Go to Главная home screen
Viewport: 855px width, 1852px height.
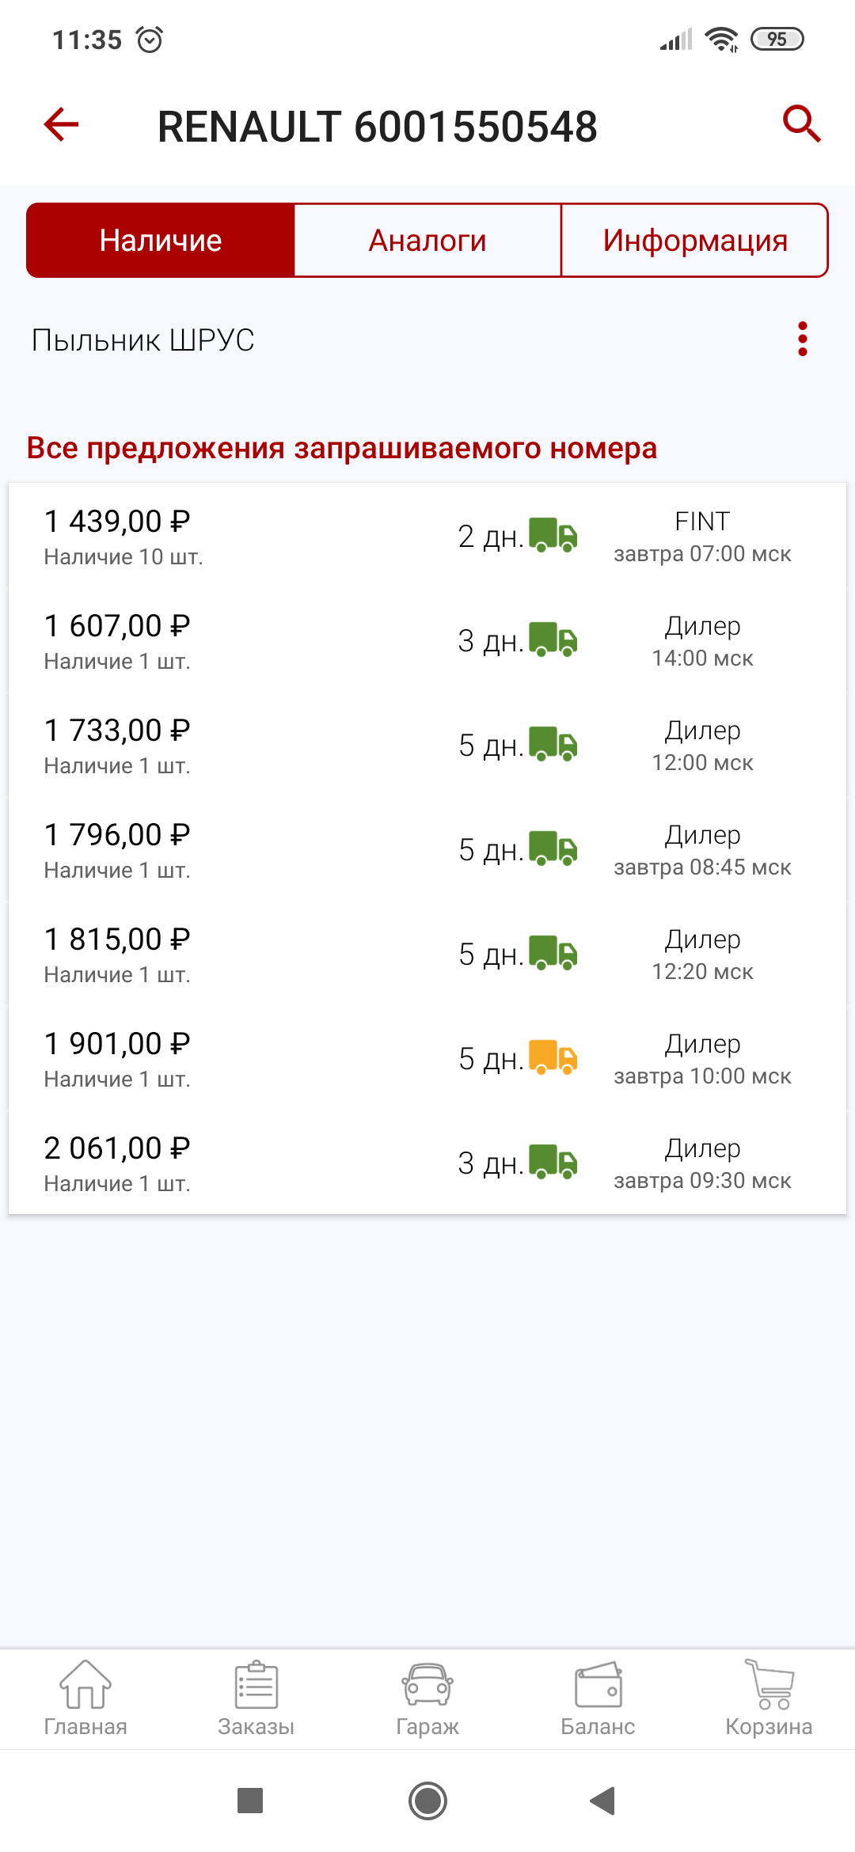click(85, 1698)
